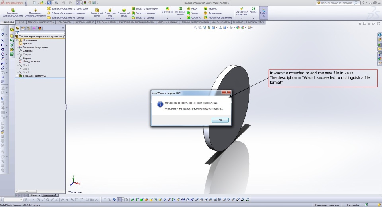The image size is (382, 207).
Task: Click the Rebuild traffic light icon
Action: 85,3
